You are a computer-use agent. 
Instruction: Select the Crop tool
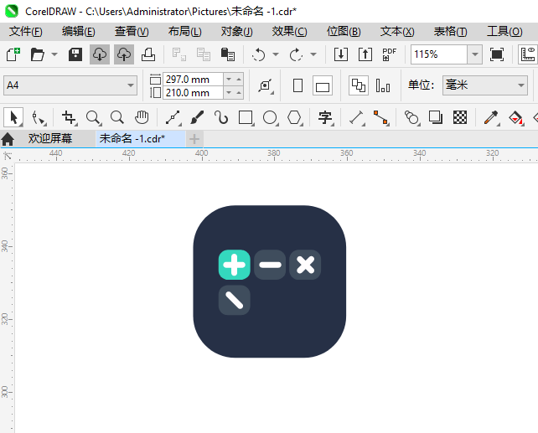point(69,117)
